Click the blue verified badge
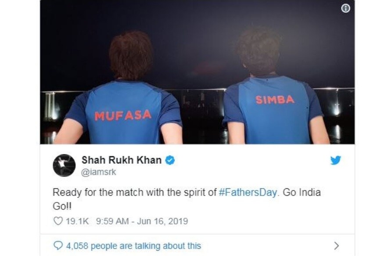The height and width of the screenshot is (256, 384). [170, 160]
